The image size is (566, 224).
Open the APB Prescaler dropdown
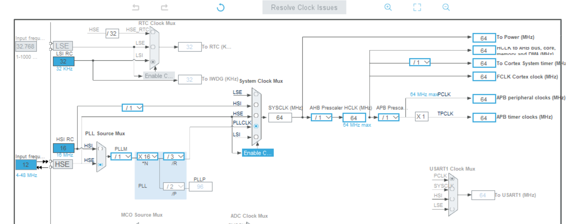pos(389,118)
